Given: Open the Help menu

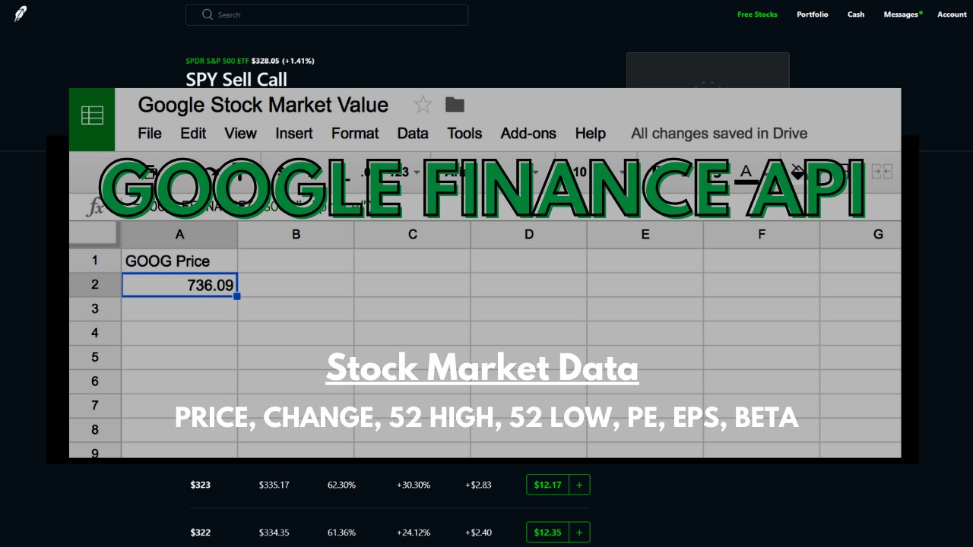Looking at the screenshot, I should click(591, 133).
